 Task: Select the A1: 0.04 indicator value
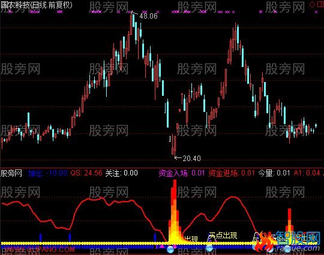pos(307,173)
